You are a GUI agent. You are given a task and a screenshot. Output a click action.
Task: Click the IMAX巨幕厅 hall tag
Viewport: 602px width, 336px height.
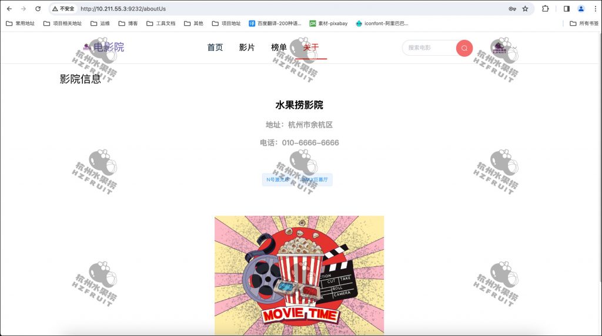pyautogui.click(x=315, y=179)
